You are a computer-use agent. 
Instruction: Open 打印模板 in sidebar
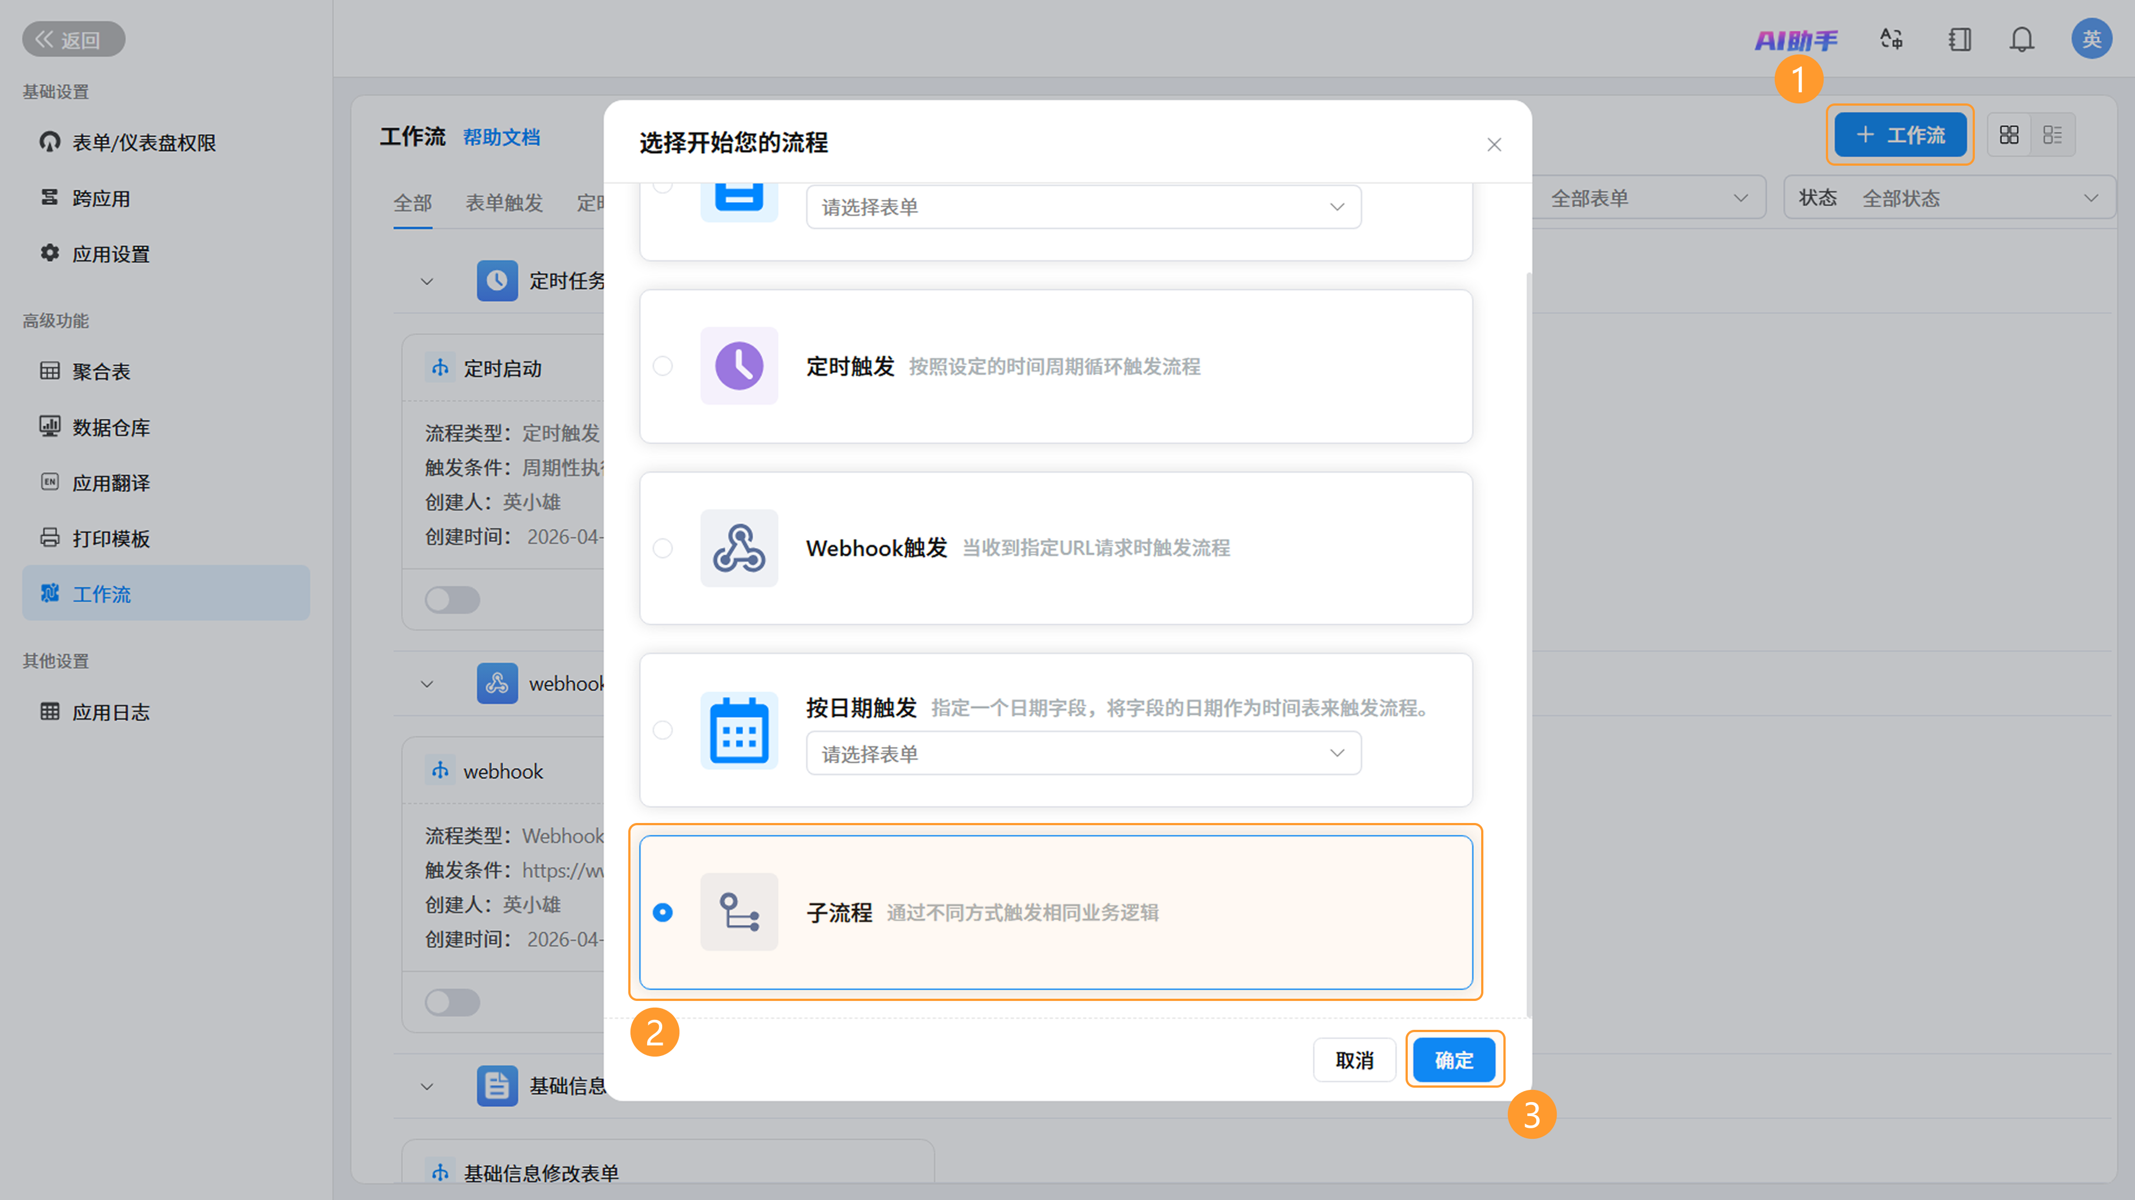pyautogui.click(x=166, y=539)
